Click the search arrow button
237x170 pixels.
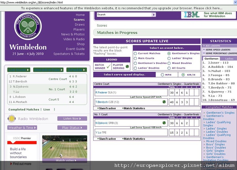(x=154, y=15)
